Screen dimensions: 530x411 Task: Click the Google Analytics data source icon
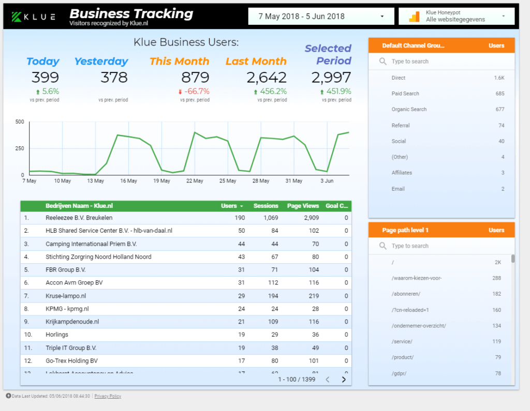click(x=414, y=16)
